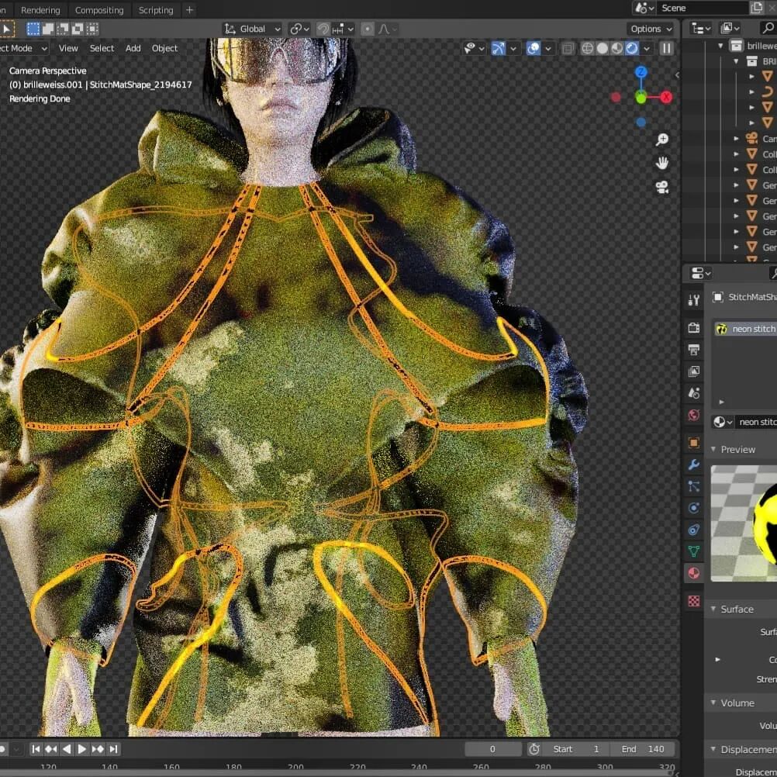Open the Physics properties tab
777x777 pixels.
click(694, 508)
